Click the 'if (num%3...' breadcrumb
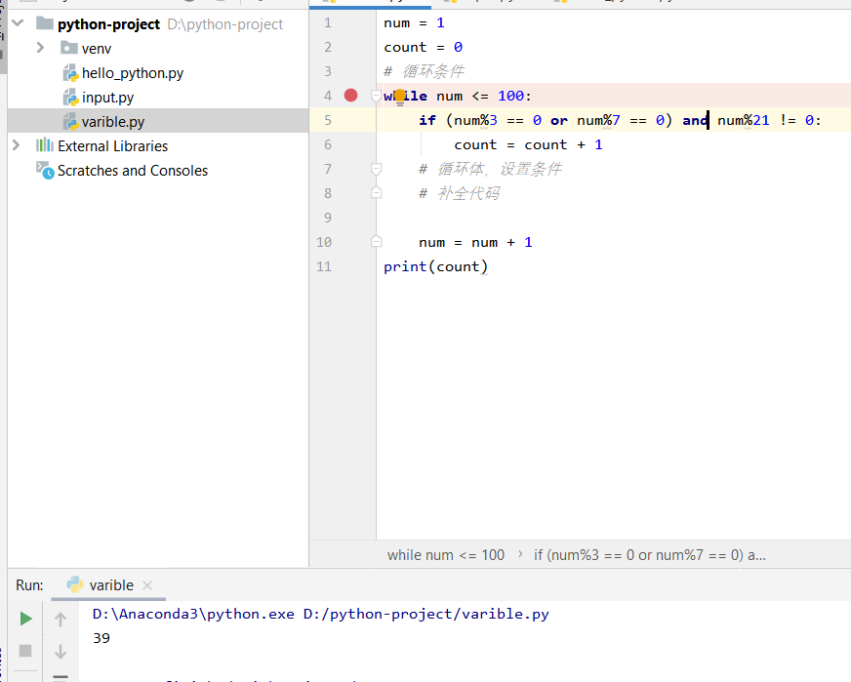 click(650, 555)
